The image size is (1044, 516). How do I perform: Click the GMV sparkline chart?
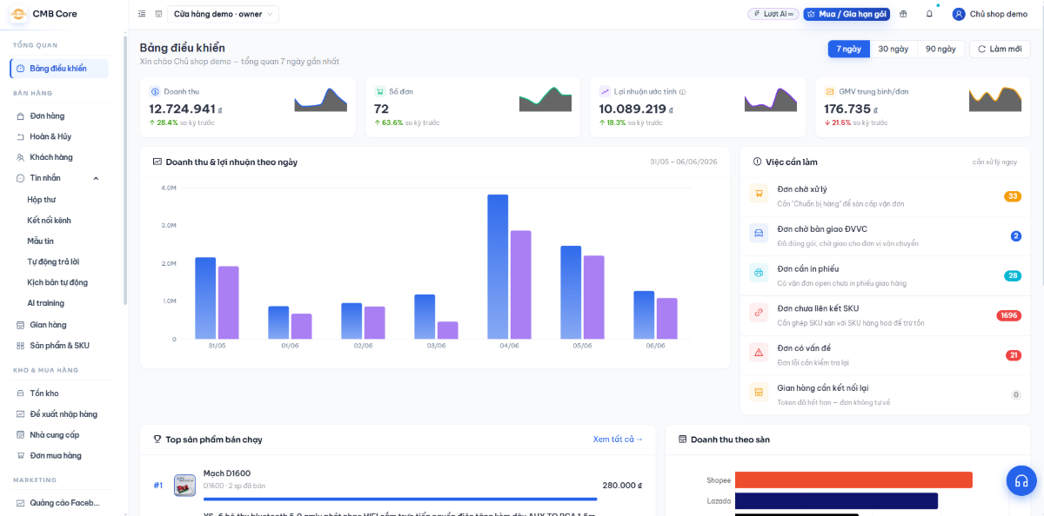tap(995, 100)
